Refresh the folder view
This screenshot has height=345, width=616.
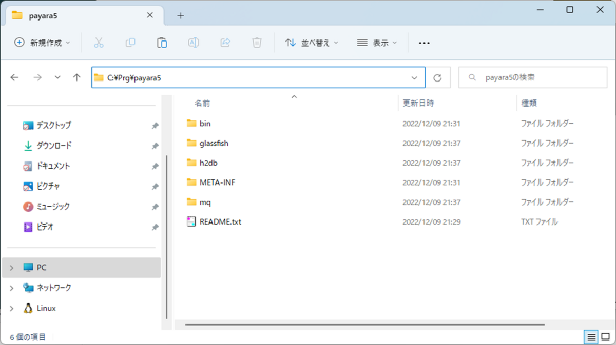(x=437, y=78)
